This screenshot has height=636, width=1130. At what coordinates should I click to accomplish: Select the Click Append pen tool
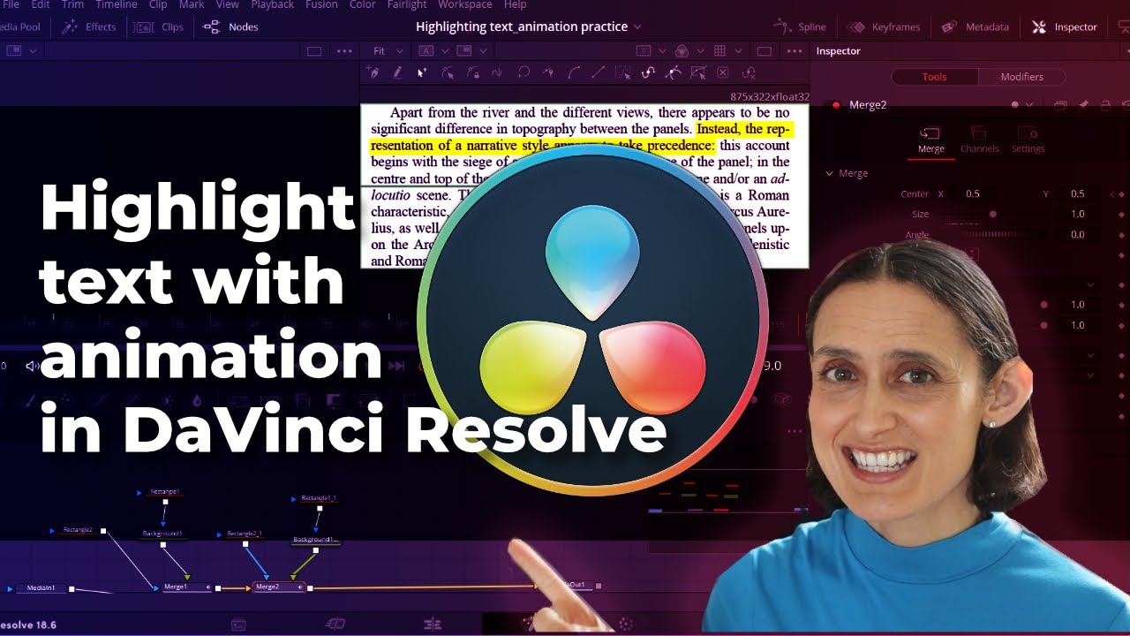373,72
